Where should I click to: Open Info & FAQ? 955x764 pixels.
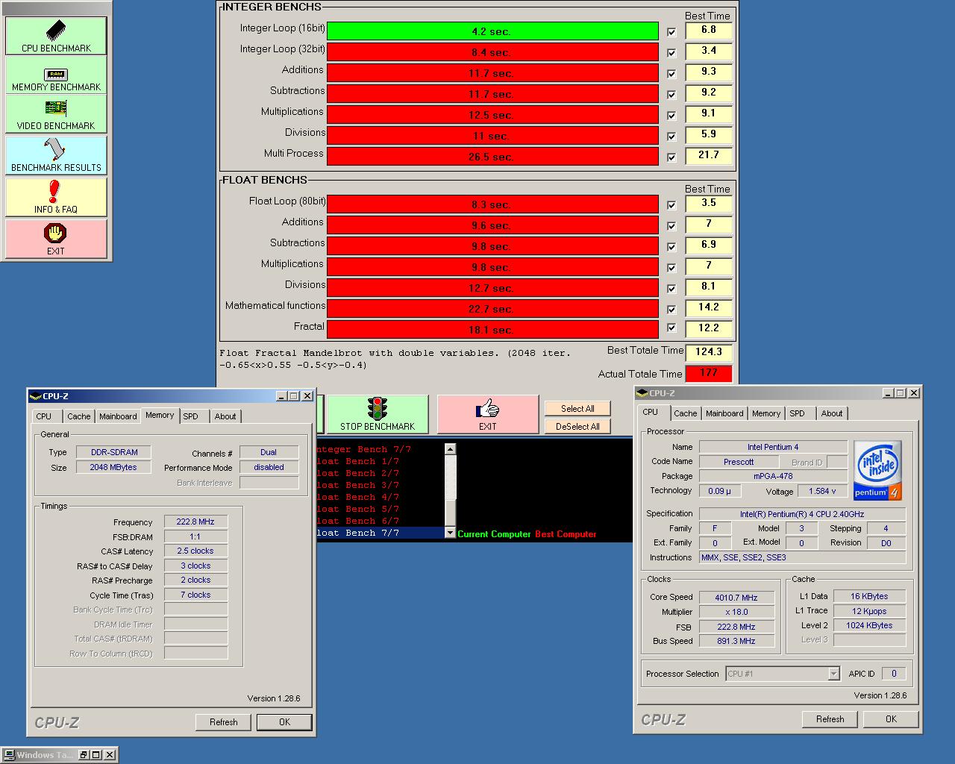56,197
